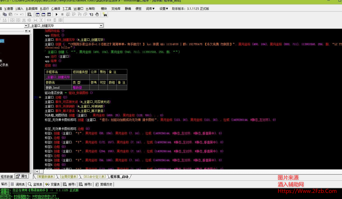Open the 主窗口_创建完毕 subroutine dropdown
This screenshot has height=199, width=342.
[x=101, y=26]
